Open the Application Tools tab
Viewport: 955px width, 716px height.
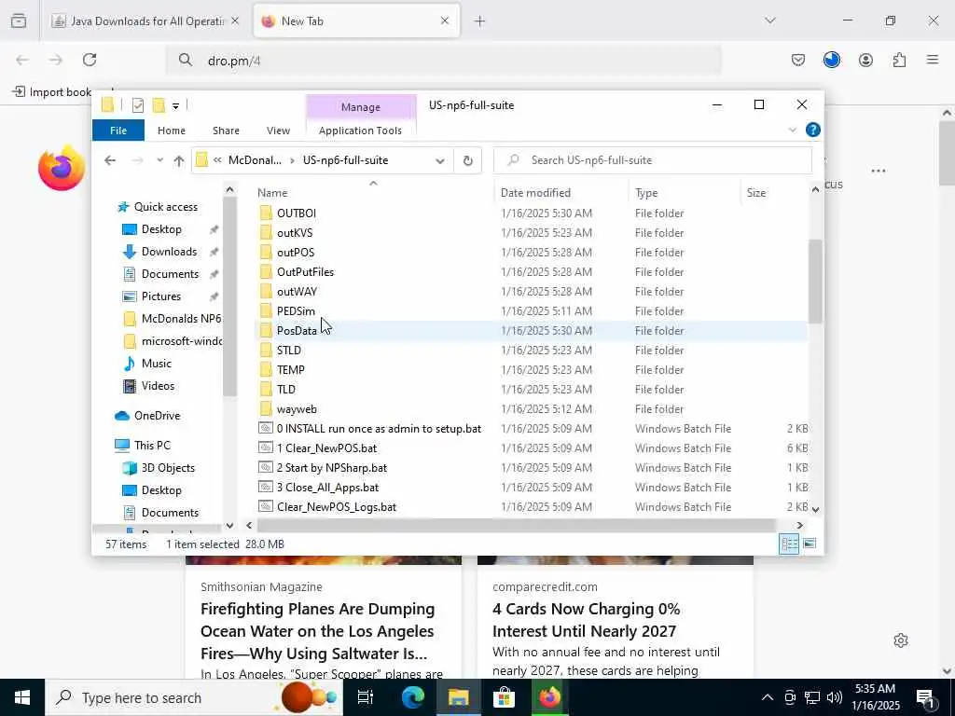[x=360, y=131]
